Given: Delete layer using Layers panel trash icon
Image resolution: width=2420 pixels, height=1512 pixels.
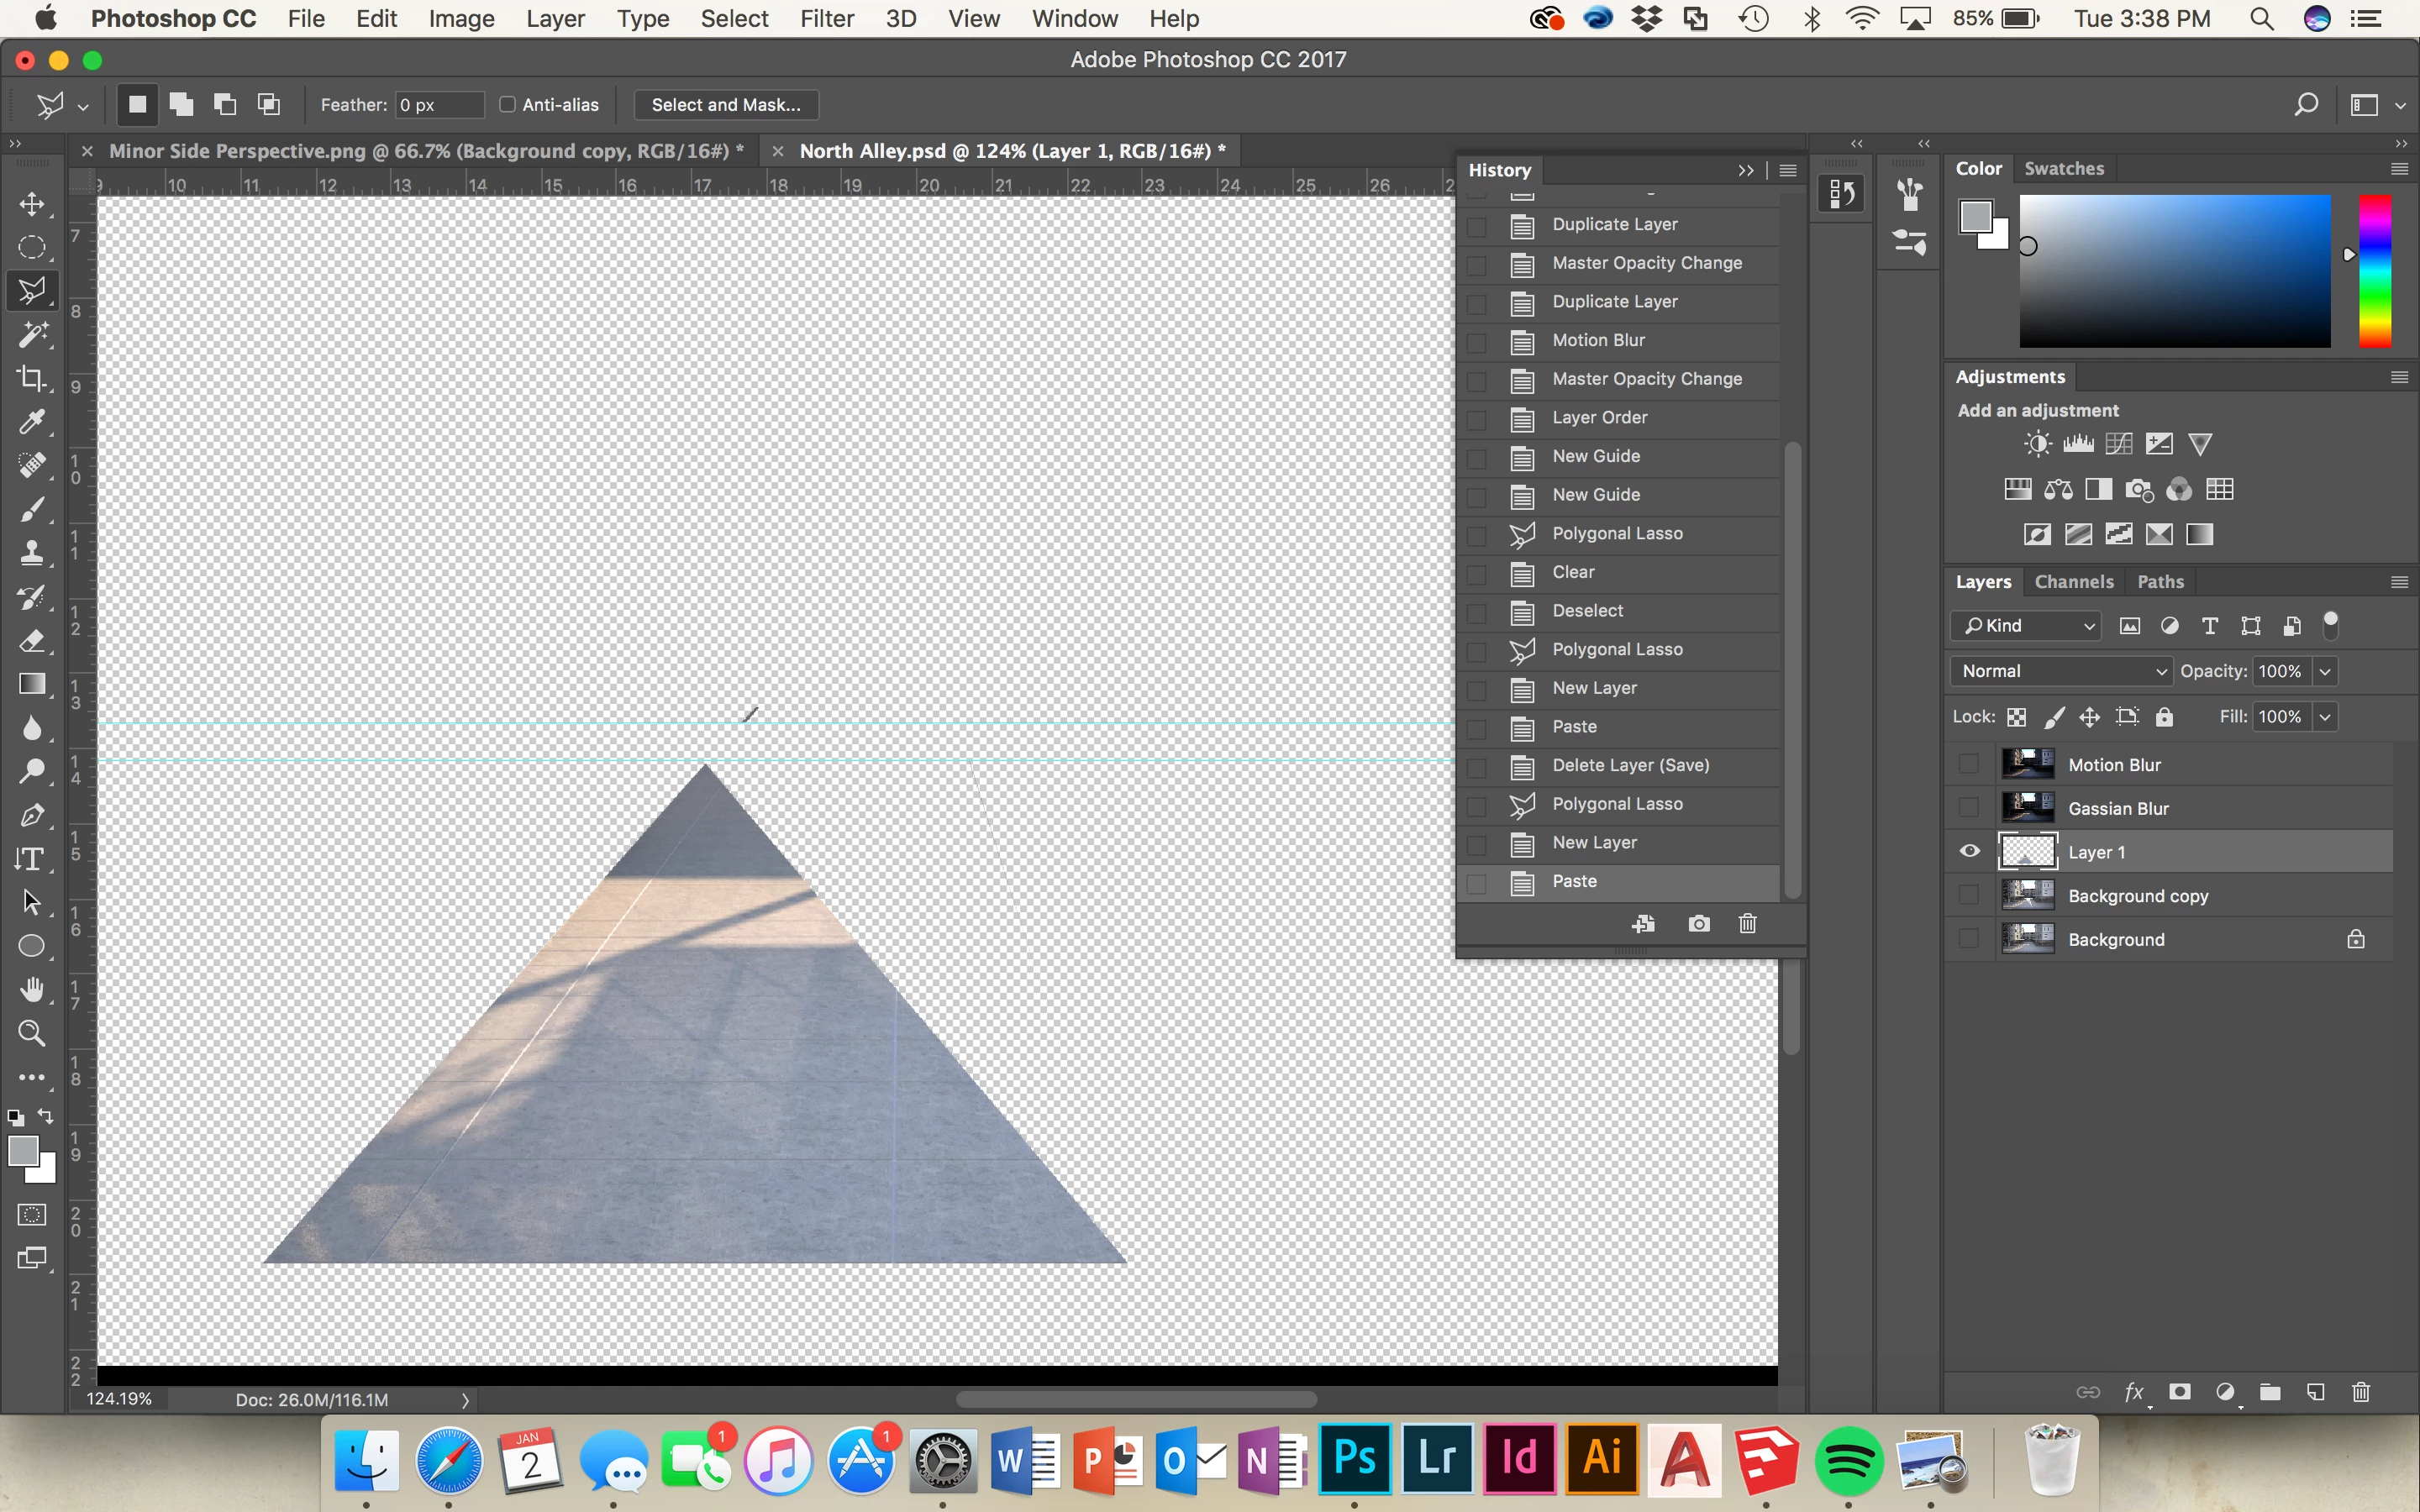Looking at the screenshot, I should (2361, 1392).
